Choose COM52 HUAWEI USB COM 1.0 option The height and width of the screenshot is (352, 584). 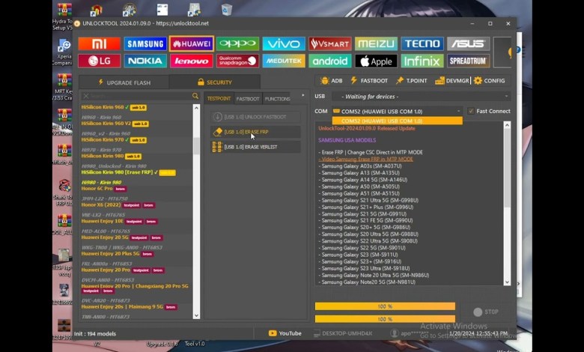[397, 121]
